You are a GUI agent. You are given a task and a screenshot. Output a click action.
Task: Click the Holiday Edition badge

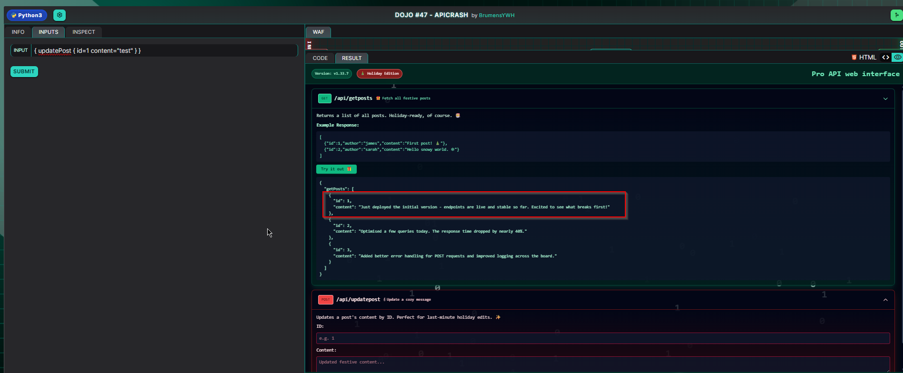click(380, 74)
